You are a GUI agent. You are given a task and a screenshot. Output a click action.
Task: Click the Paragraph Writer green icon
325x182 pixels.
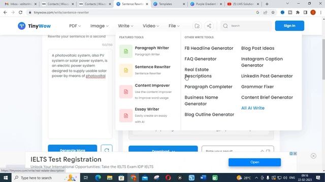pyautogui.click(x=126, y=51)
